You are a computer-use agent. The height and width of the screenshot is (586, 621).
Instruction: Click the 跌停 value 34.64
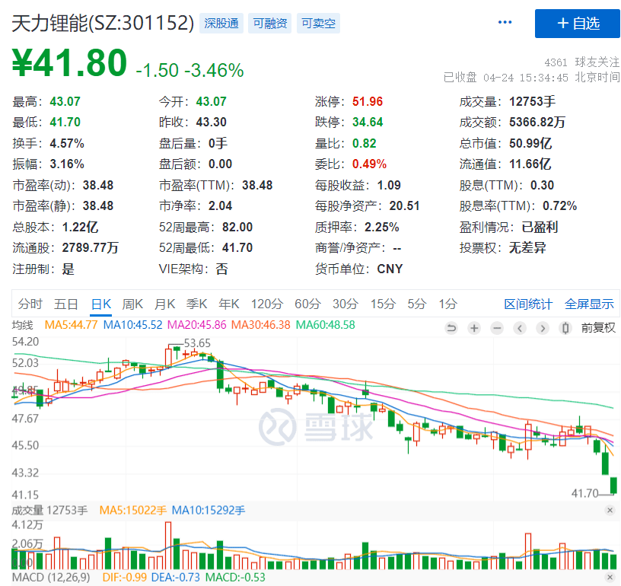pyautogui.click(x=368, y=122)
